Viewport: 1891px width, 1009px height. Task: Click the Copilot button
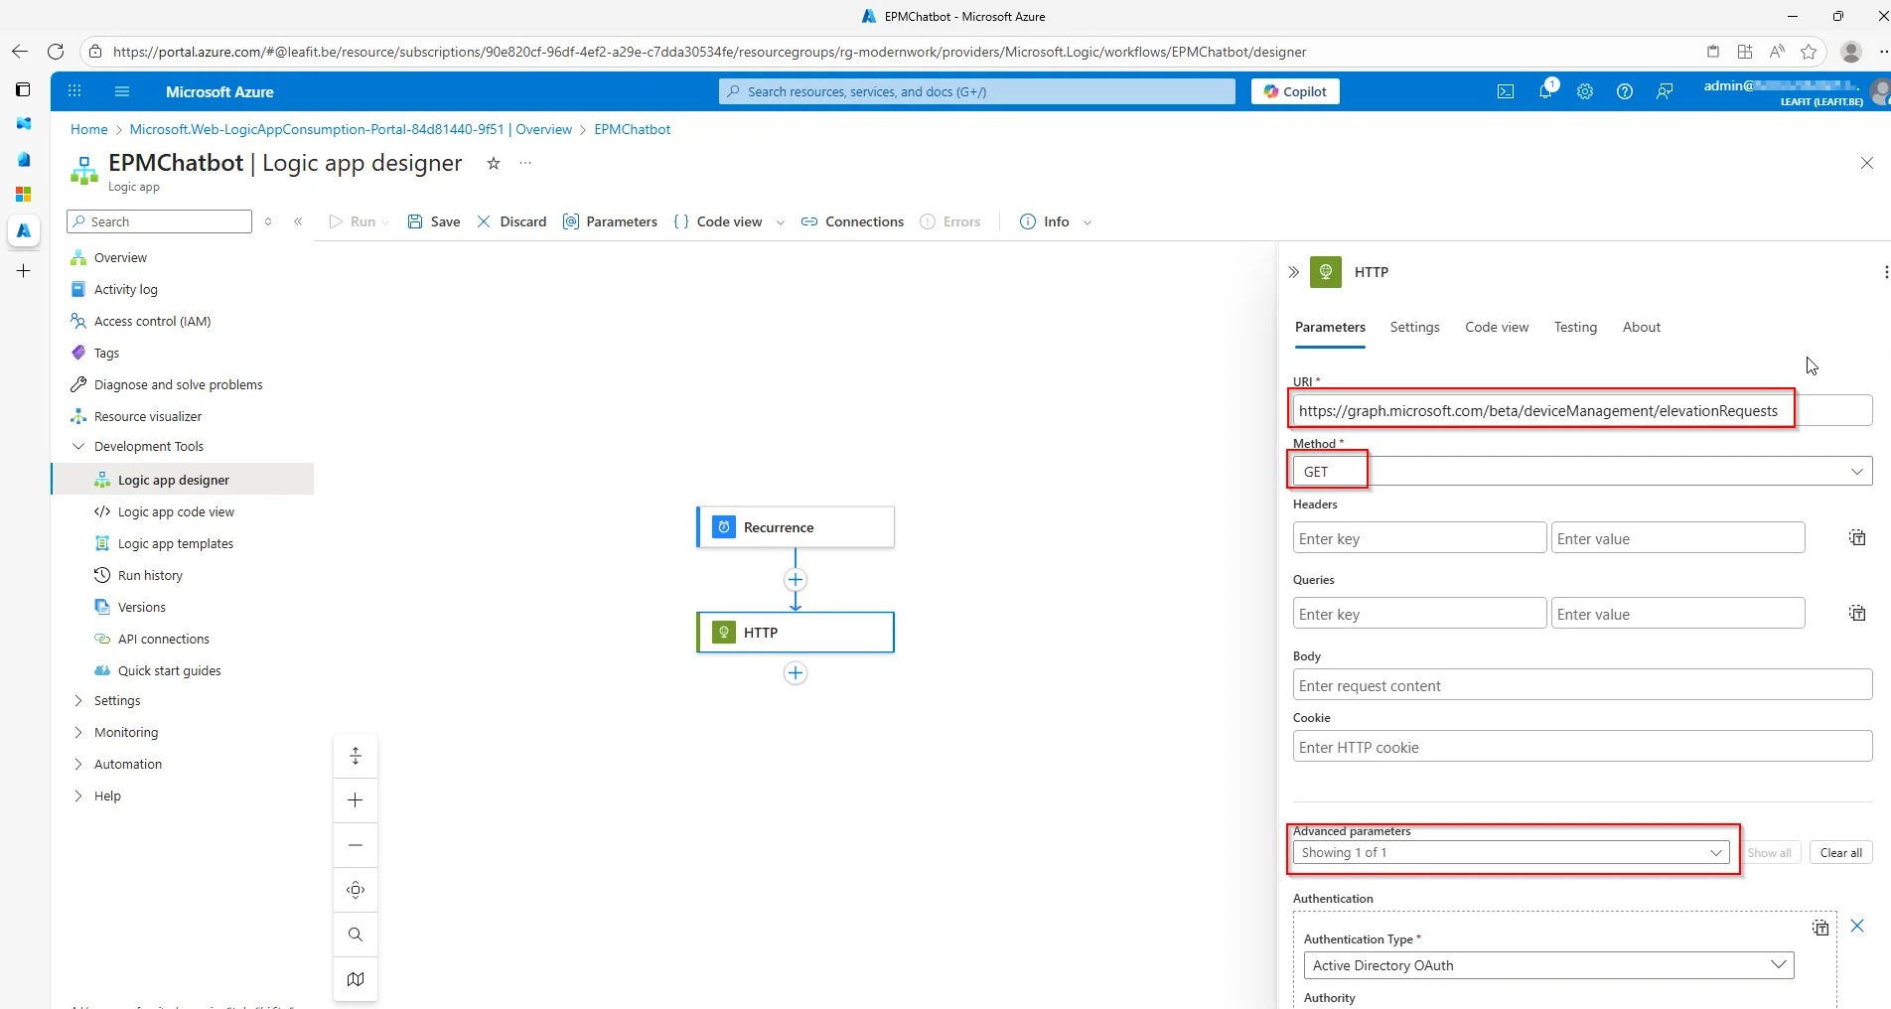[x=1295, y=91]
